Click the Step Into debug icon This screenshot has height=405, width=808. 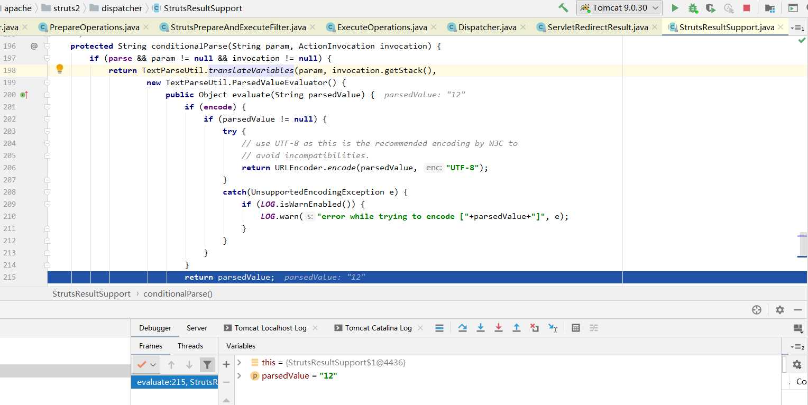click(481, 328)
